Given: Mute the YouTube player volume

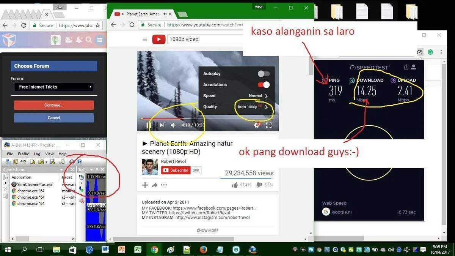Looking at the screenshot, I should pos(173,125).
